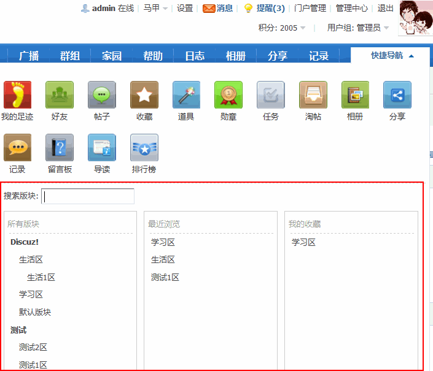The image size is (433, 371).
Task: Click the envelope icon beside 消息
Action: pyautogui.click(x=208, y=9)
